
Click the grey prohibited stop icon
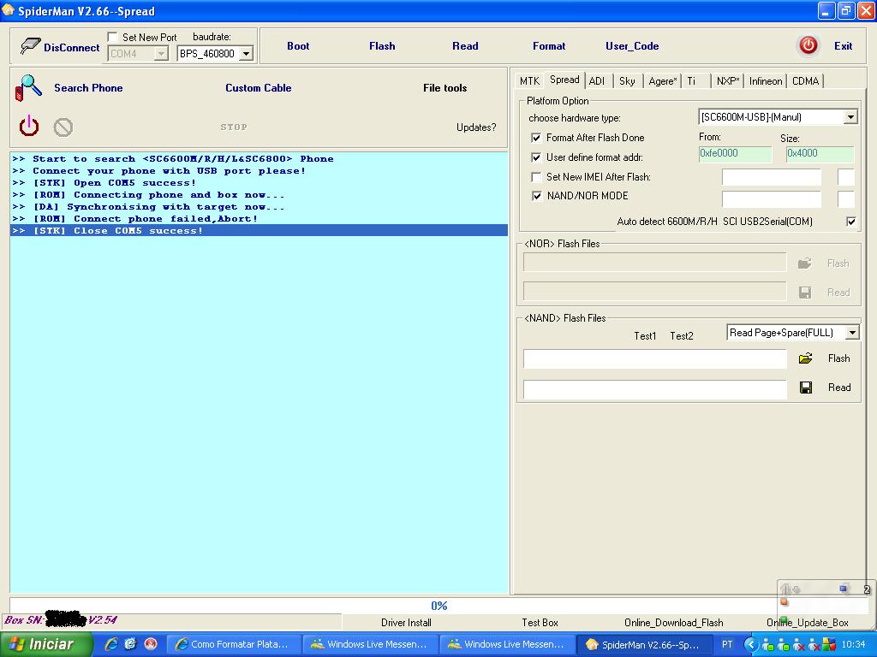(x=63, y=127)
